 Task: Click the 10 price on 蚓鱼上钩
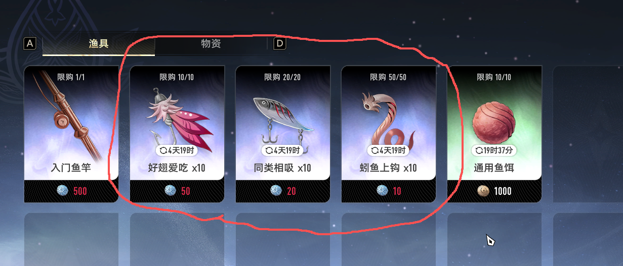click(397, 191)
